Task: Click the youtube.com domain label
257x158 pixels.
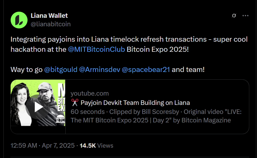Action: pyautogui.click(x=90, y=93)
